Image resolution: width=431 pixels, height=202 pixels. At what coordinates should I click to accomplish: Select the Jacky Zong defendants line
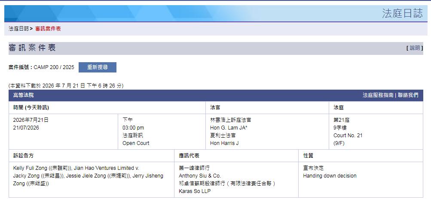coord(88,176)
